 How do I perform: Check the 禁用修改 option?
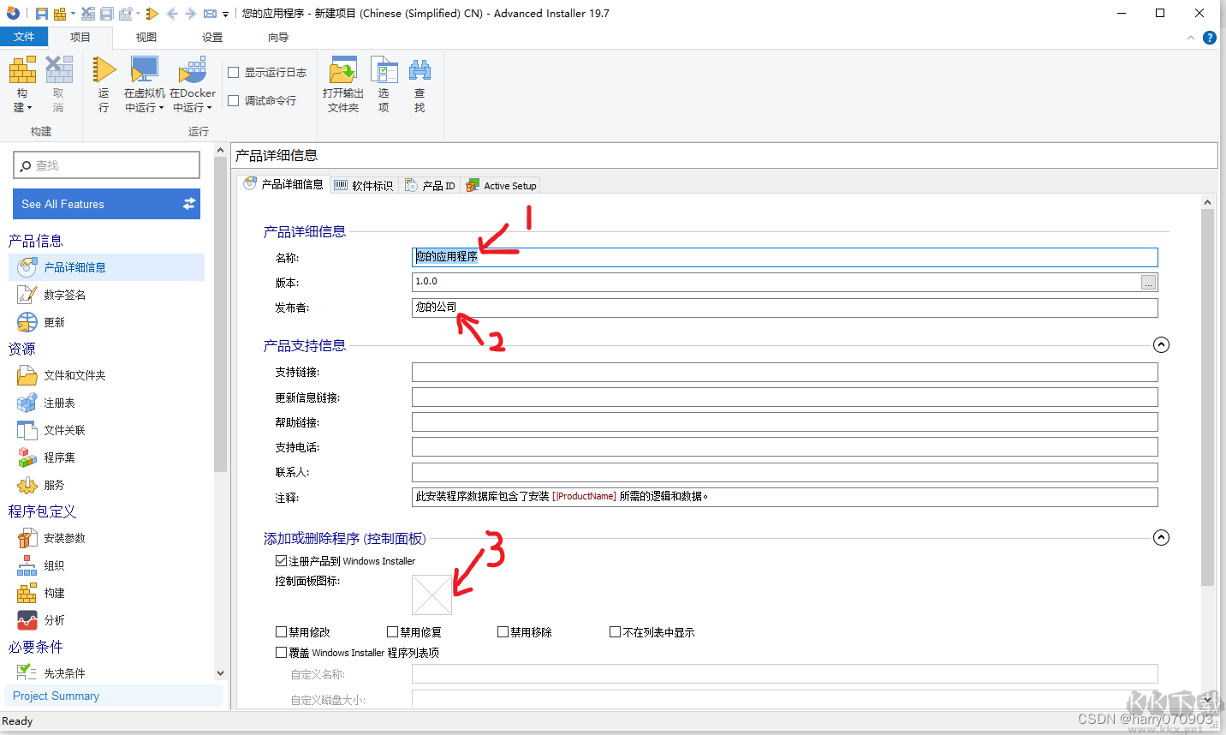click(281, 631)
